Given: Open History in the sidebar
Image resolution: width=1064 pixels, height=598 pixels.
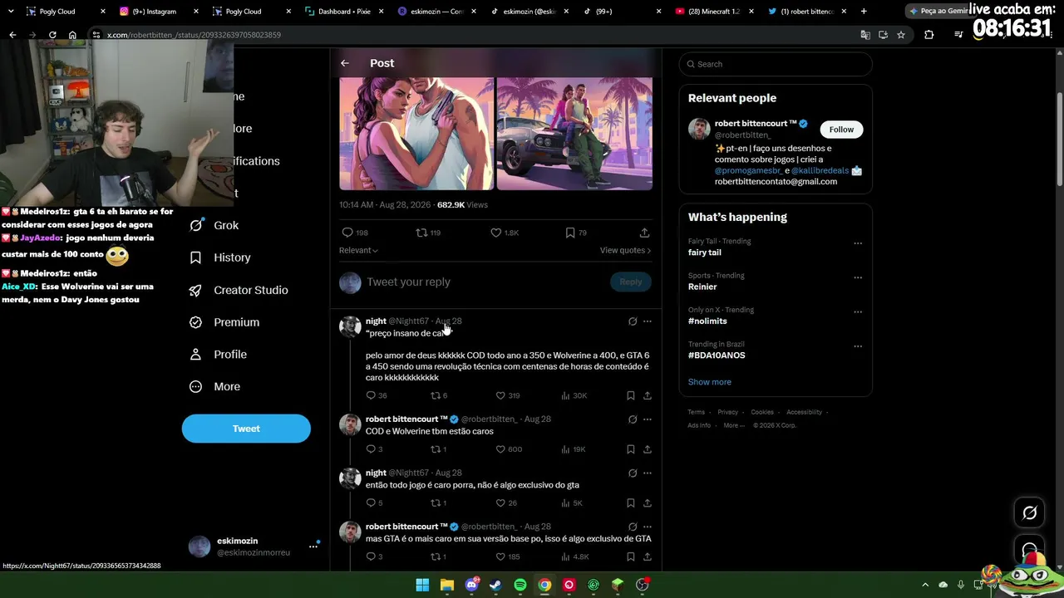Looking at the screenshot, I should coord(220,257).
